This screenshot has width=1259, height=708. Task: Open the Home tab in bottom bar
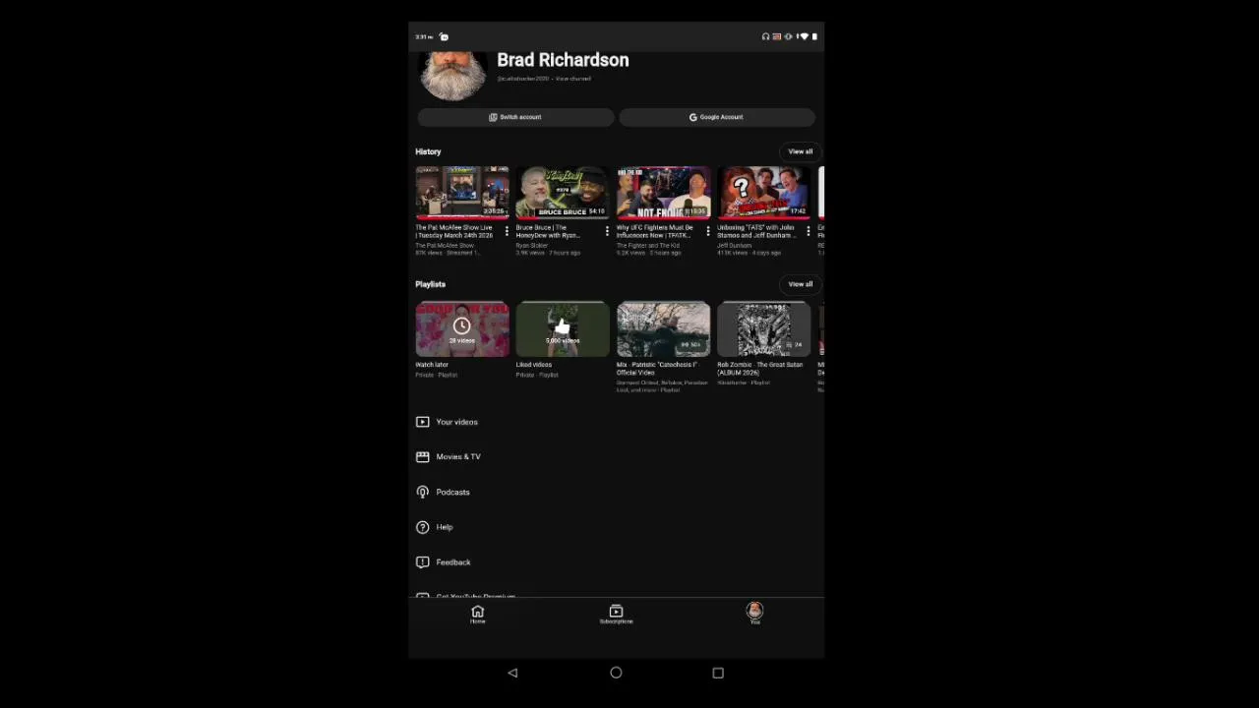[477, 615]
